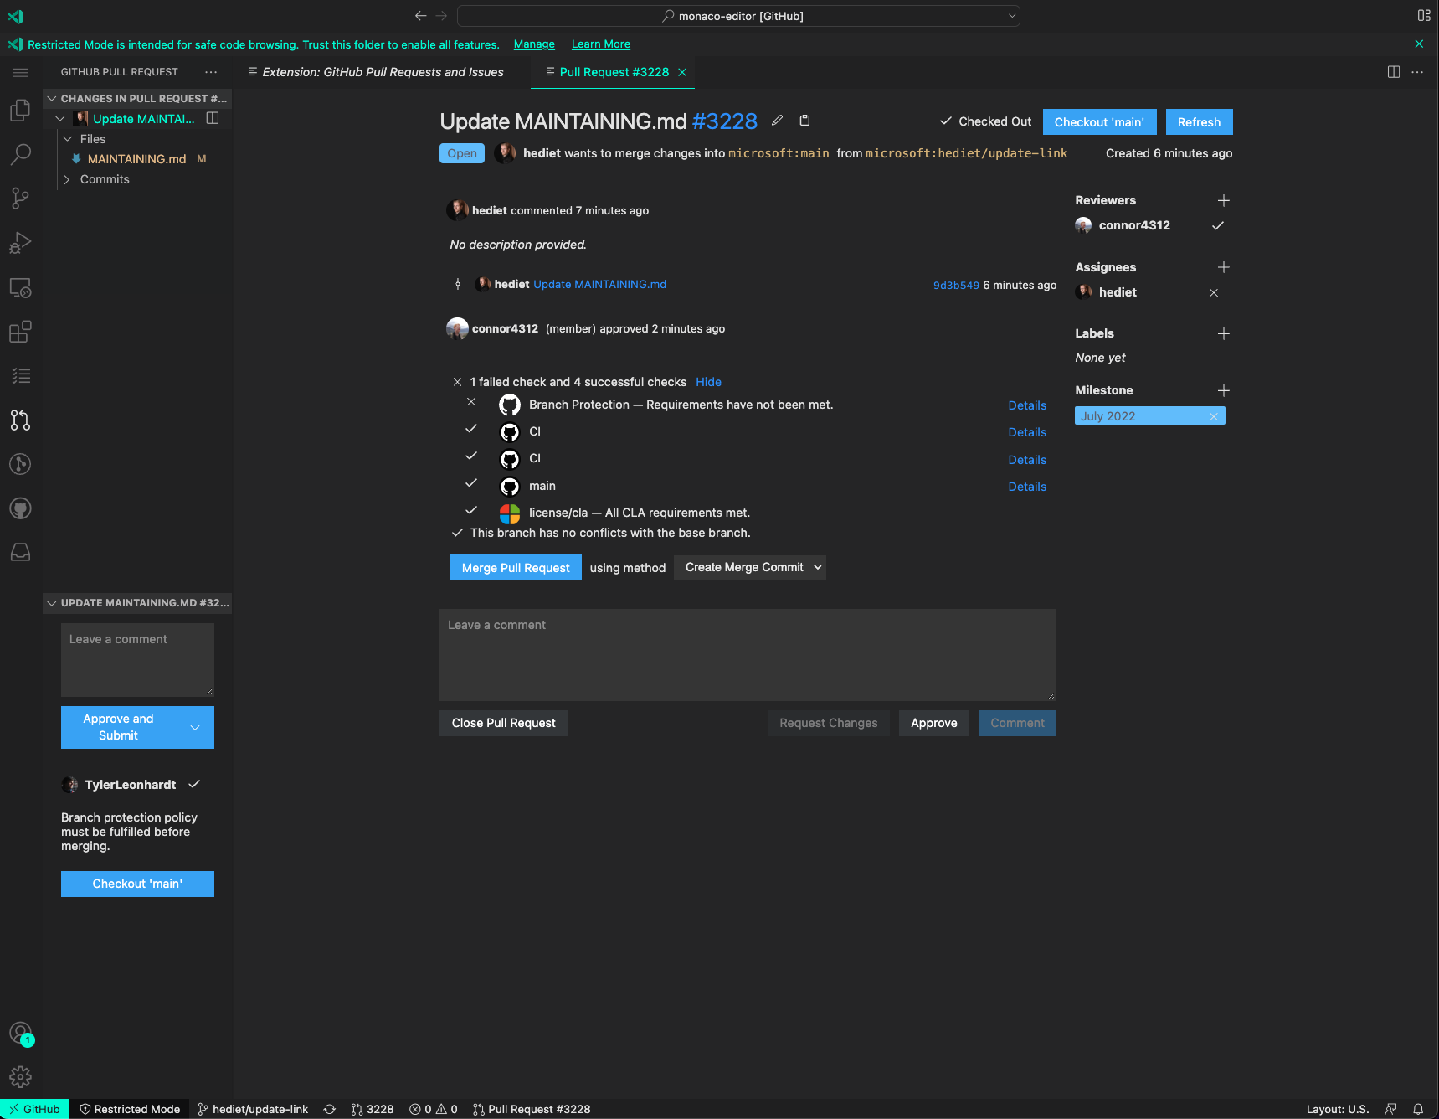This screenshot has width=1439, height=1119.
Task: Open the GitHub Pull Requests view
Action: (x=20, y=420)
